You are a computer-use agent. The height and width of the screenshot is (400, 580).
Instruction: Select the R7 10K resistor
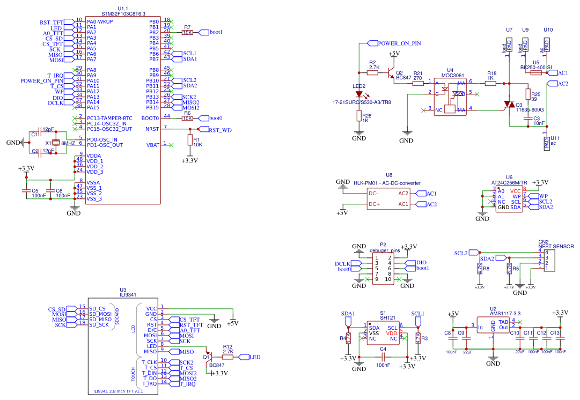tap(187, 32)
